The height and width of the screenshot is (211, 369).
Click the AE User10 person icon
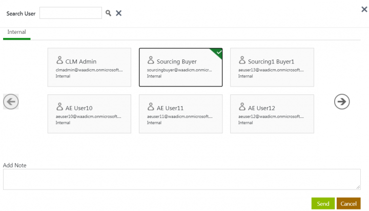click(x=59, y=107)
